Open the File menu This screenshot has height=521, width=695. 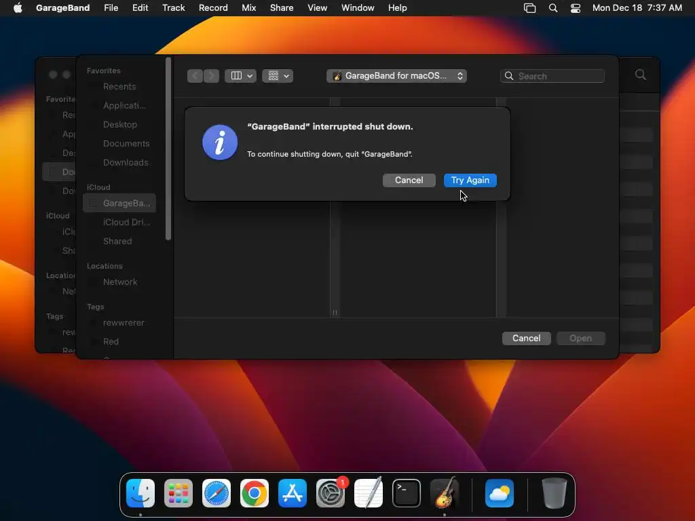click(x=111, y=8)
